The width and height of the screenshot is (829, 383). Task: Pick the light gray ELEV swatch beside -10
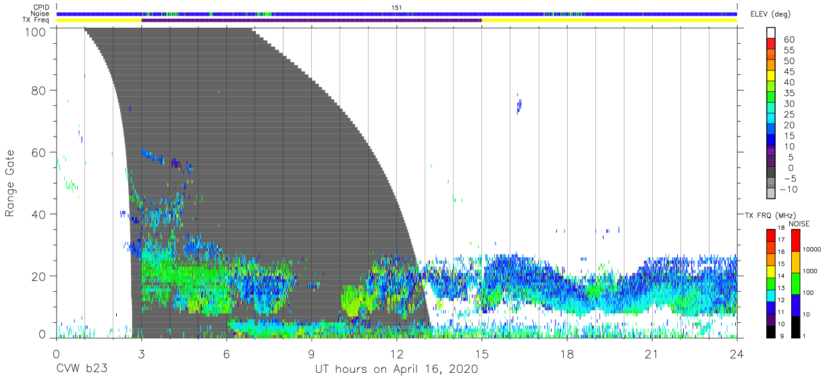click(x=771, y=194)
